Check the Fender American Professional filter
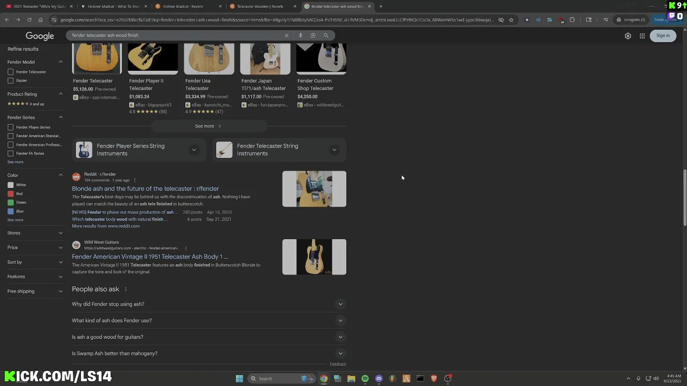The height and width of the screenshot is (386, 687). 10,145
